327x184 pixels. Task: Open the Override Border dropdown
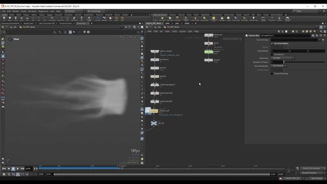tap(278, 66)
